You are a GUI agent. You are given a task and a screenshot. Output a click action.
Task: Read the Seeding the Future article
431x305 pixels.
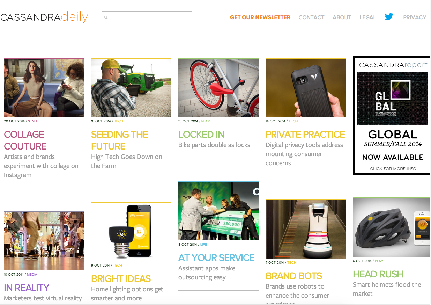click(x=119, y=140)
